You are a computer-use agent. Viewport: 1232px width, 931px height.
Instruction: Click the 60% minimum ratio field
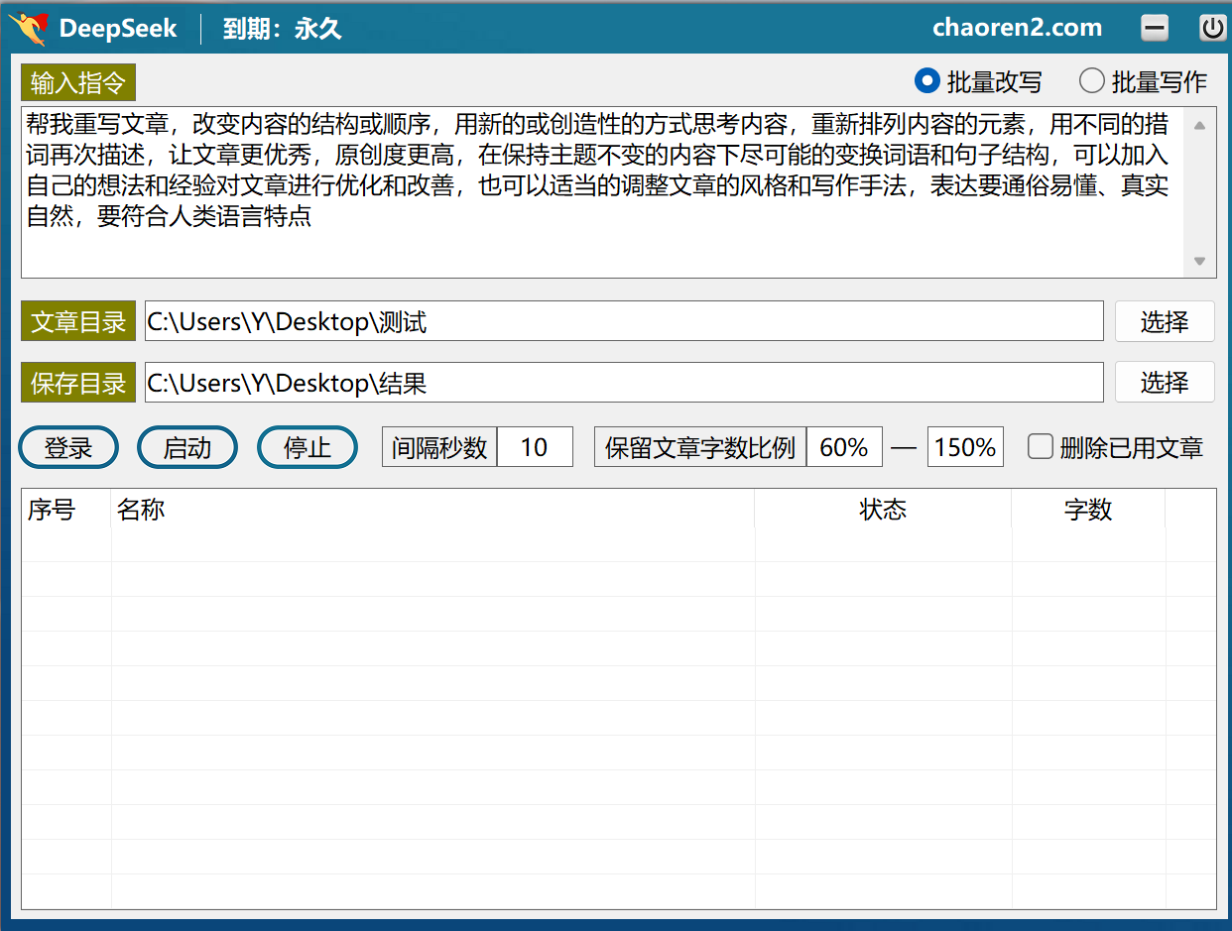click(x=844, y=447)
